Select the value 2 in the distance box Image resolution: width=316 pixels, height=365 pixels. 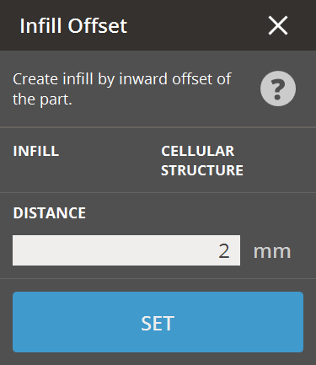[224, 251]
